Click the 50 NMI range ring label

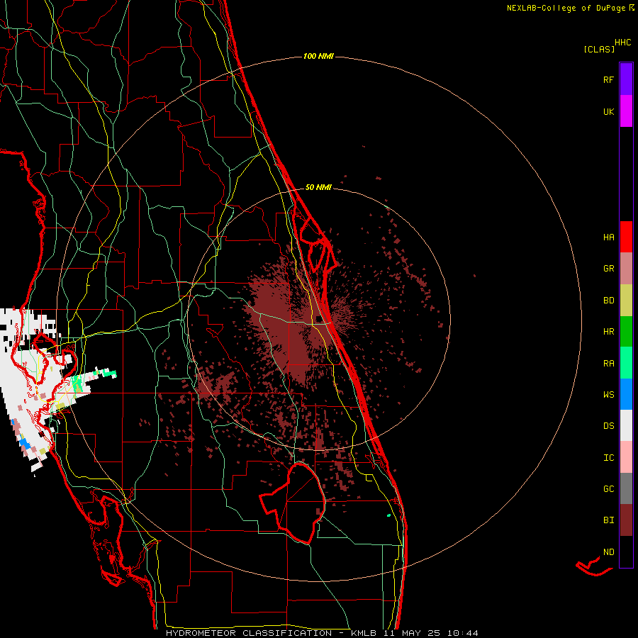tap(318, 187)
